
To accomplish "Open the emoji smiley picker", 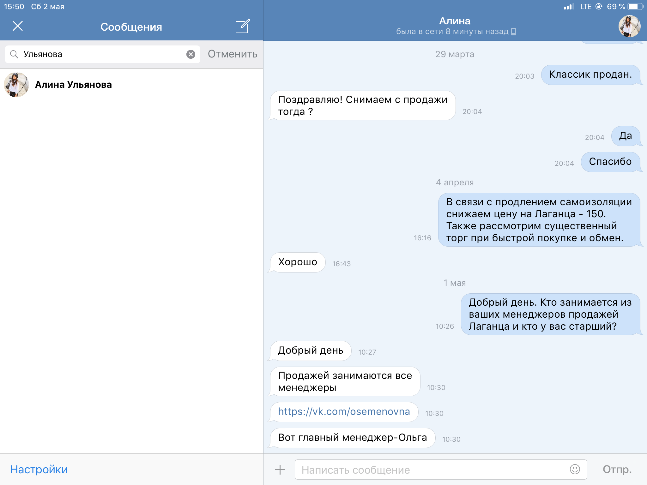I will [x=575, y=469].
